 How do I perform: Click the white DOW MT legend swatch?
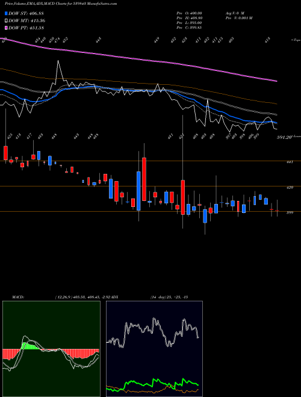(7, 21)
